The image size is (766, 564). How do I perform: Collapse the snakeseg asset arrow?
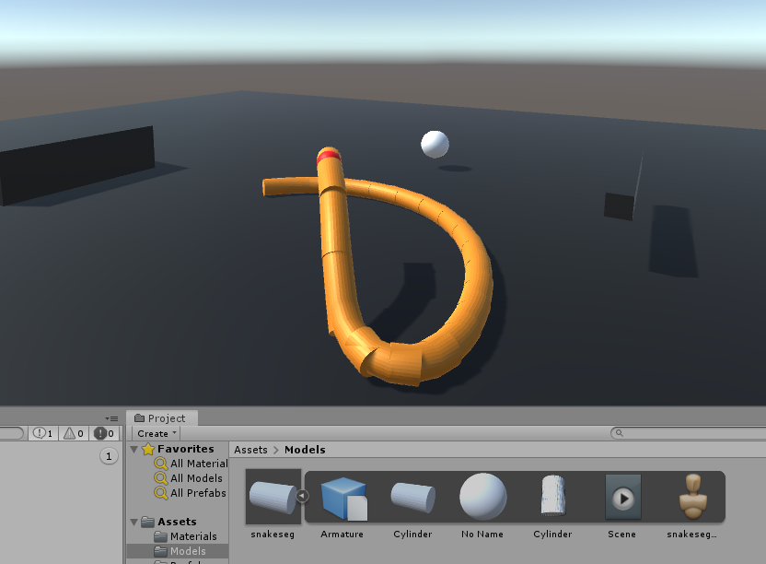302,496
